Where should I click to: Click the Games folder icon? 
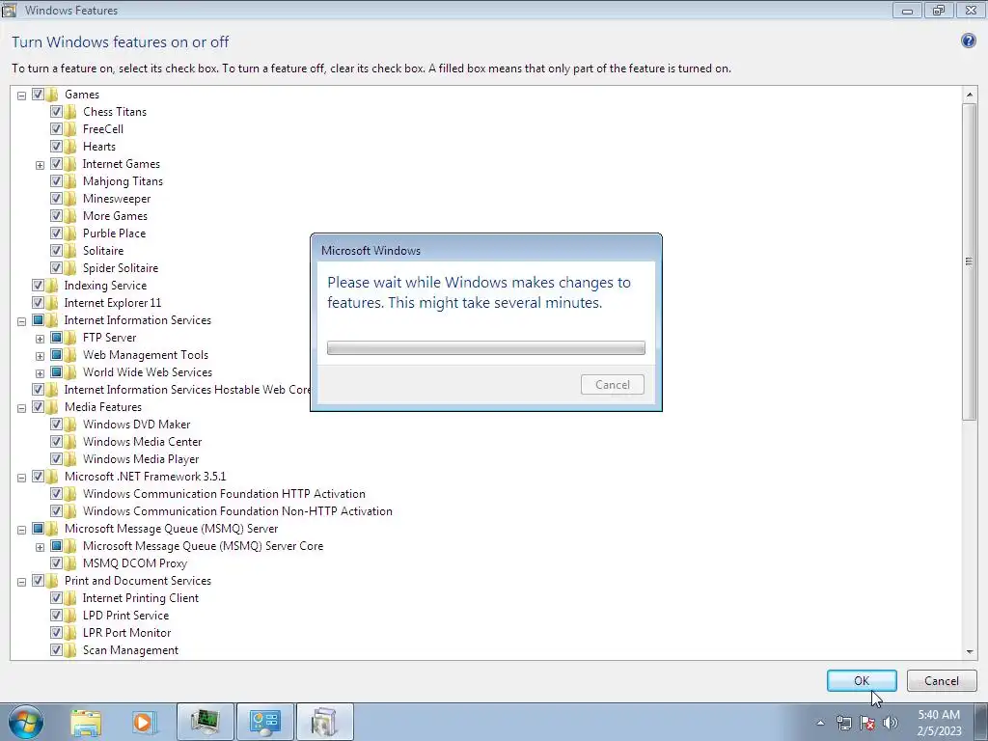coord(52,95)
